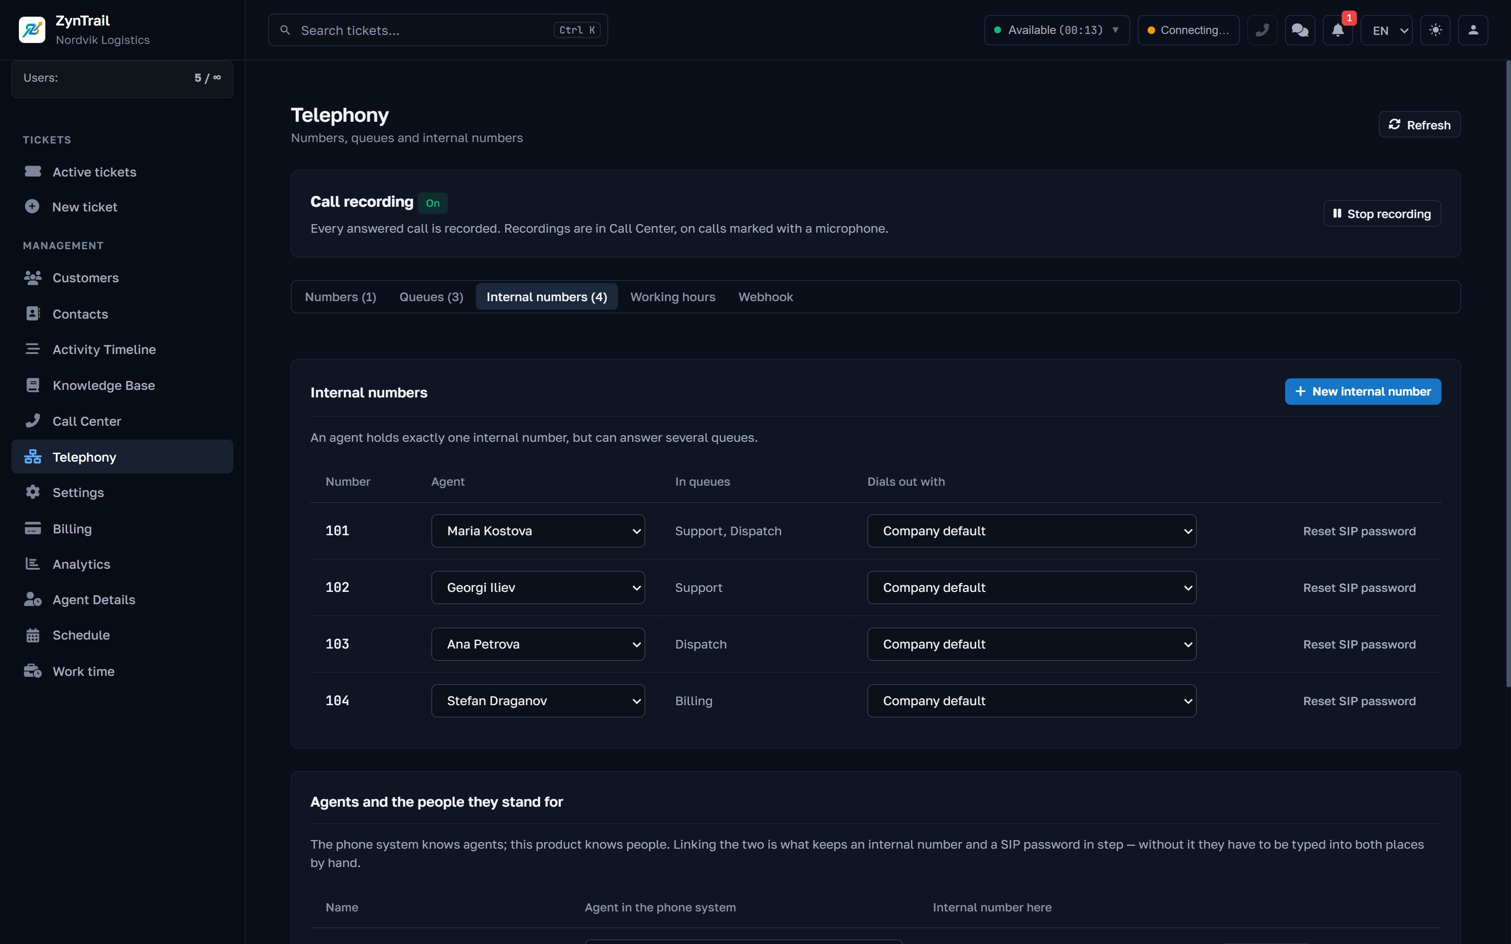The width and height of the screenshot is (1511, 944).
Task: Switch to Queues (3) tab
Action: (432, 297)
